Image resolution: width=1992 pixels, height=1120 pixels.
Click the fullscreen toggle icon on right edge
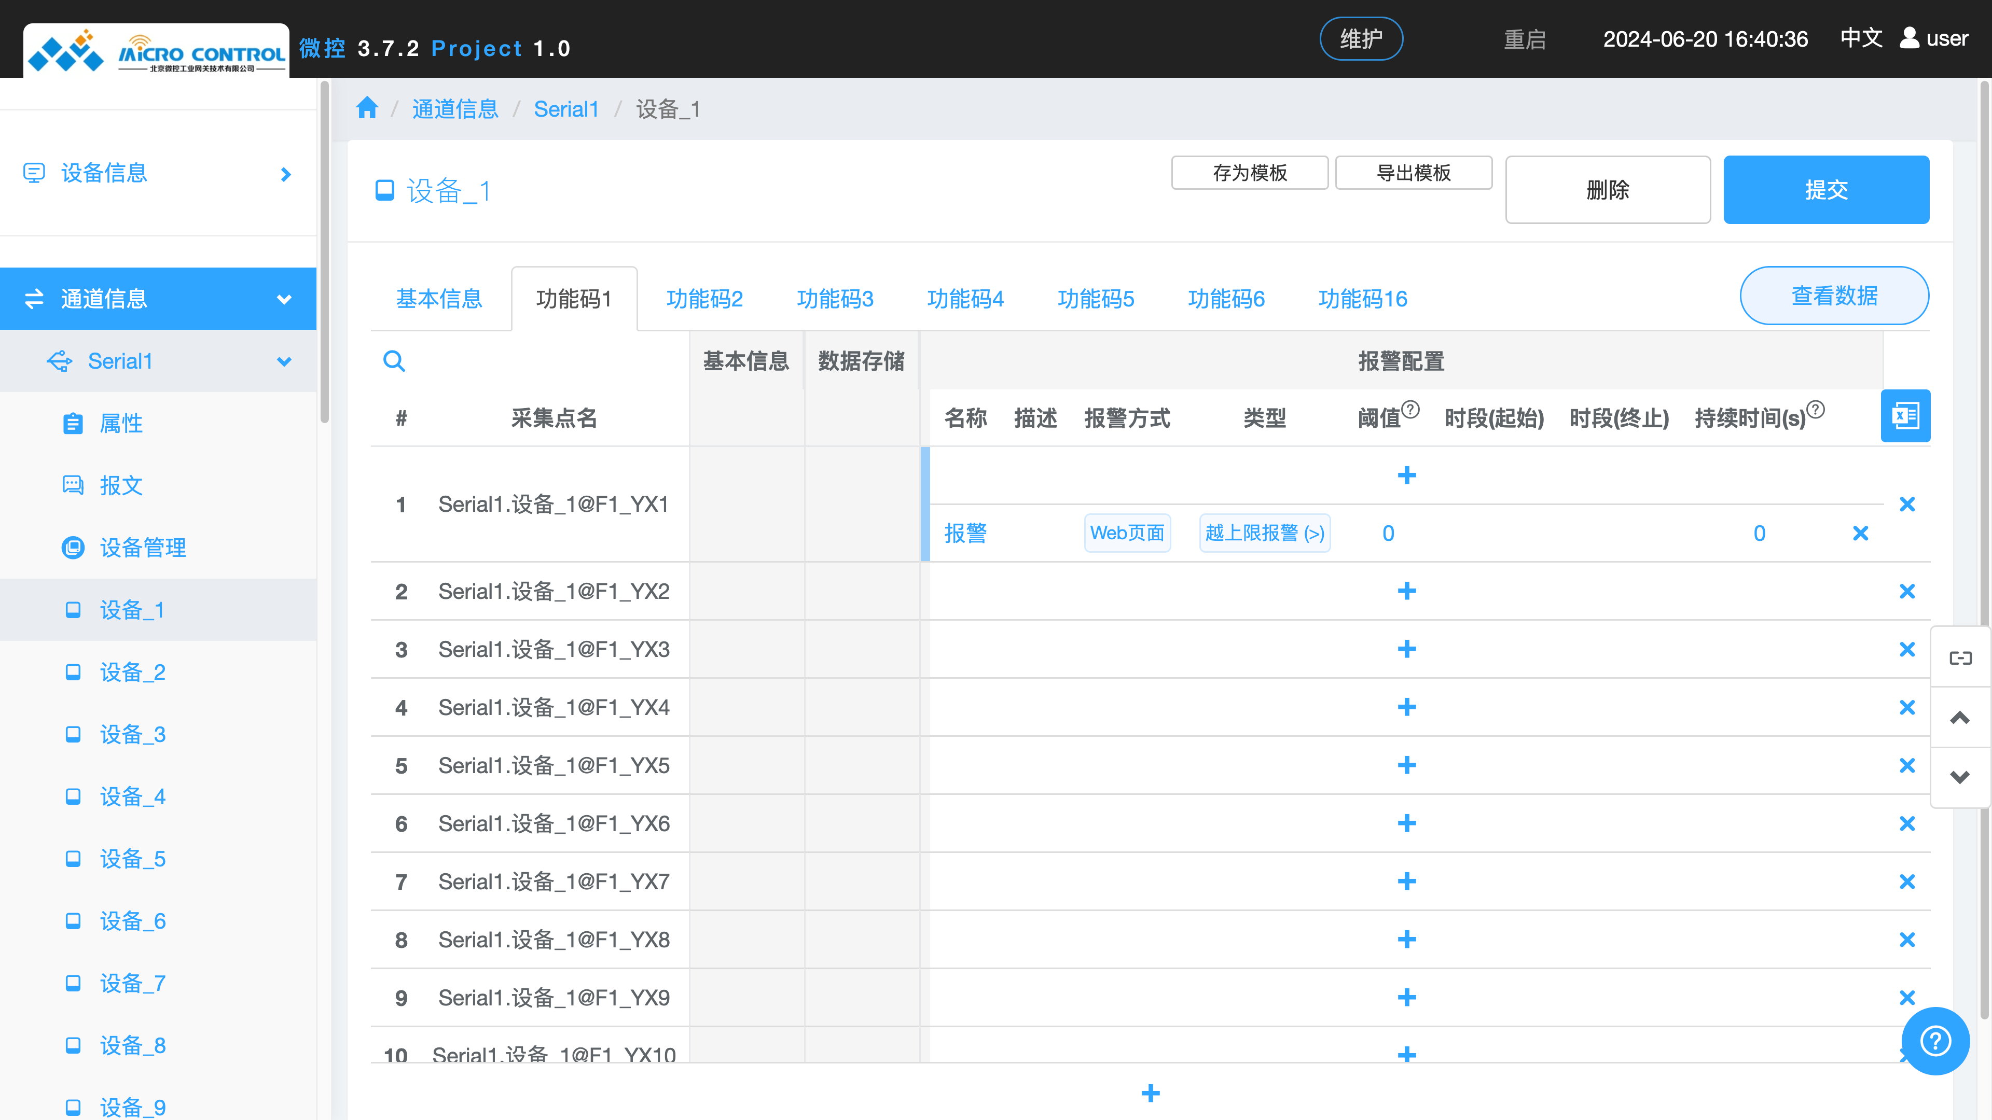click(x=1961, y=656)
